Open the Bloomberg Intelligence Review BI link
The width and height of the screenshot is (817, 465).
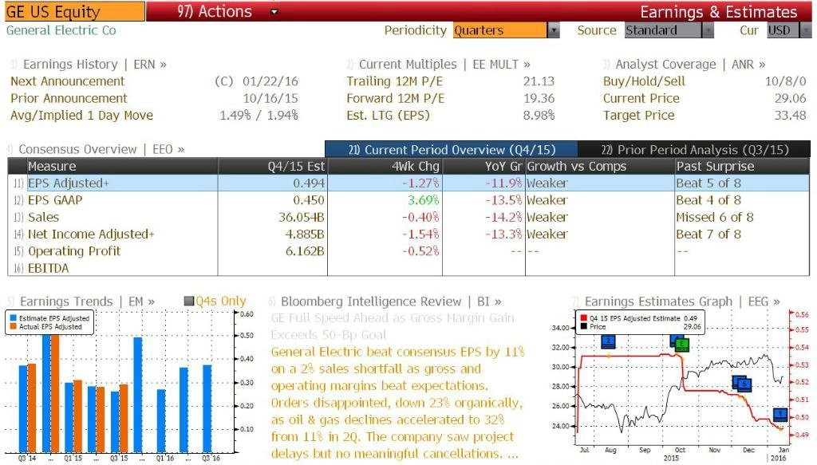click(391, 301)
